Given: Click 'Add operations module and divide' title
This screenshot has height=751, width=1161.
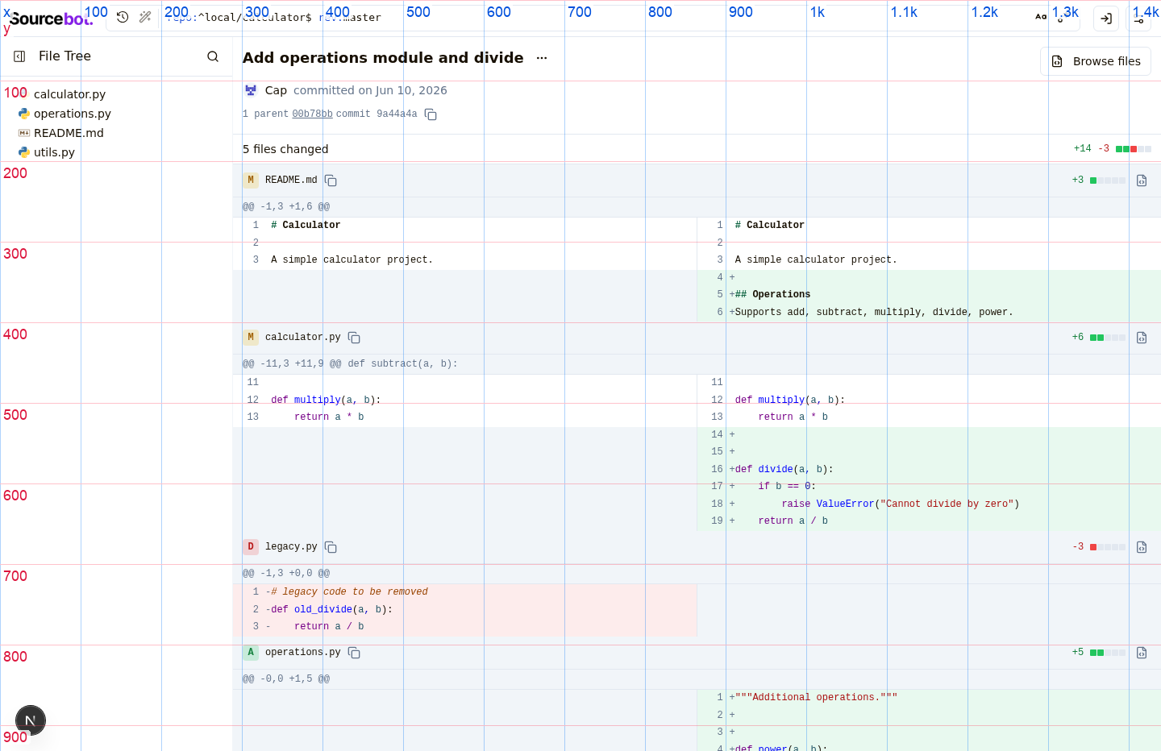Looking at the screenshot, I should point(383,58).
